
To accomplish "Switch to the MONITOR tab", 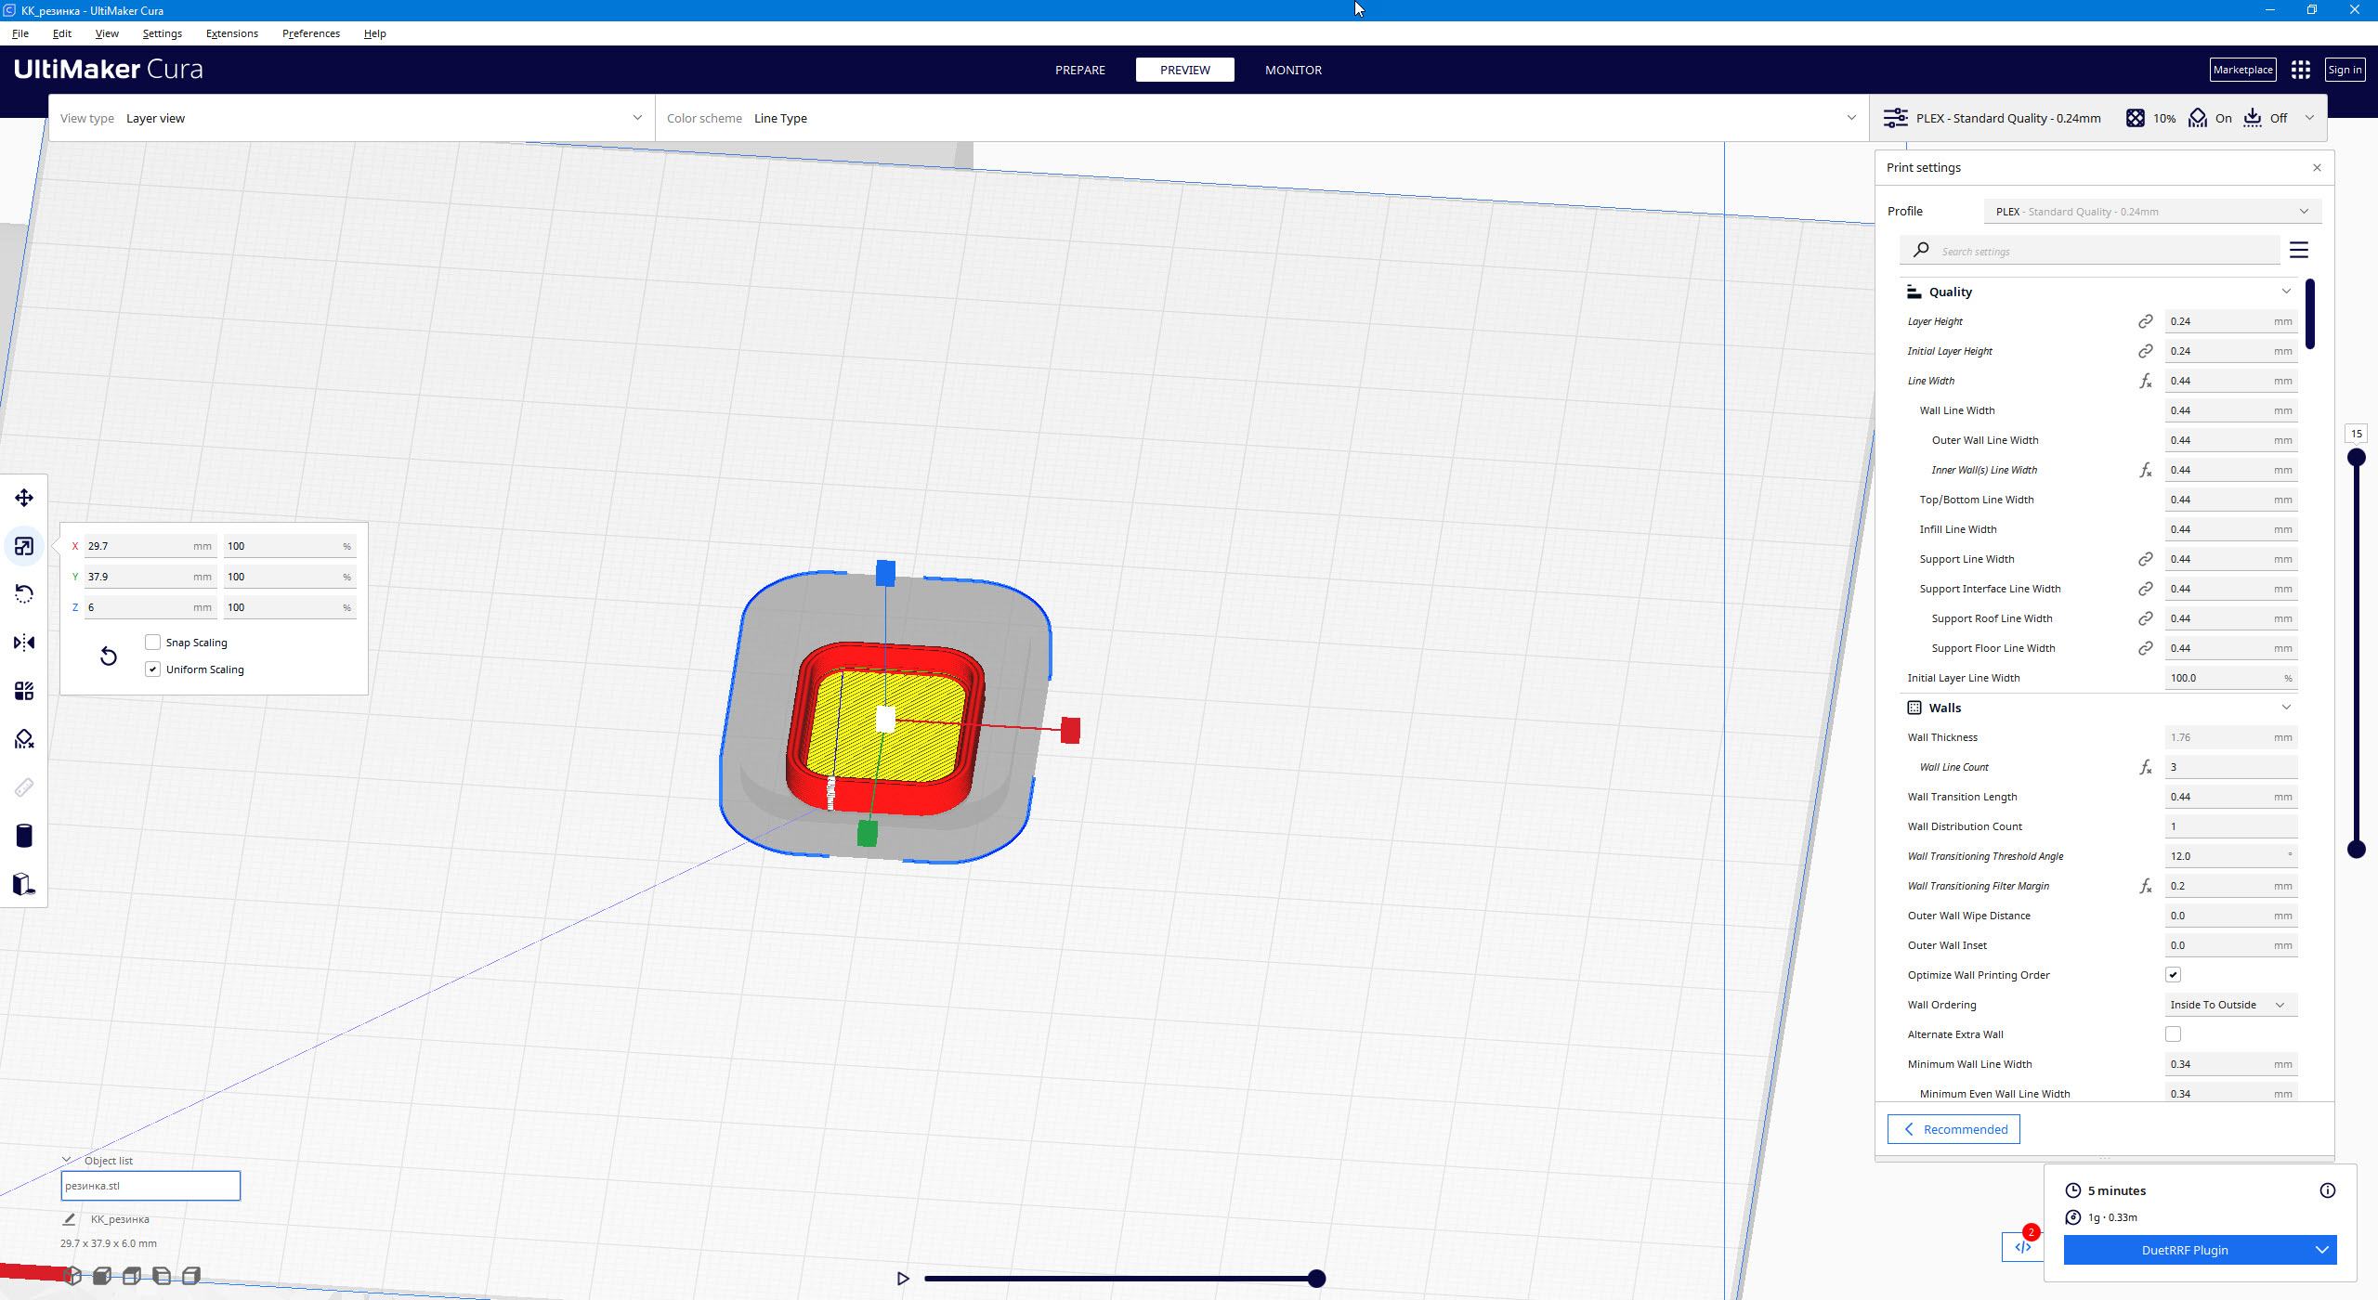I will (1292, 70).
